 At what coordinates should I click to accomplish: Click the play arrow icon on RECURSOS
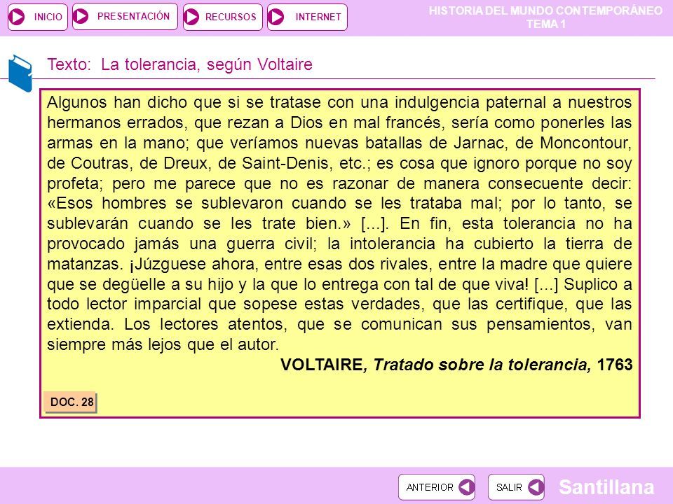(191, 17)
